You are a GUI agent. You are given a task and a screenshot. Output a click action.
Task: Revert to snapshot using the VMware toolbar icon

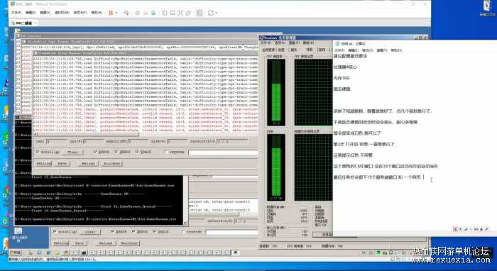[146, 13]
